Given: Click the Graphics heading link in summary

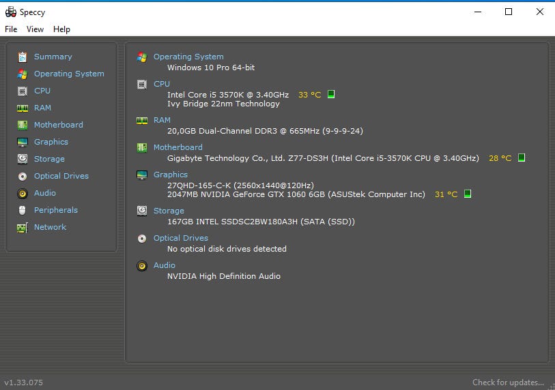Looking at the screenshot, I should click(170, 175).
